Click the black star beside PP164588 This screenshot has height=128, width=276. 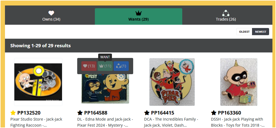pos(80,113)
